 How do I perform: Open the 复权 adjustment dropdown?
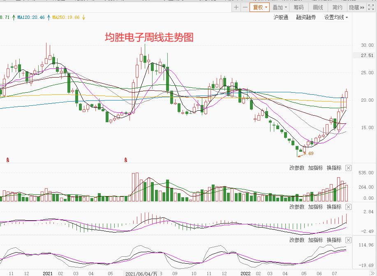click(x=259, y=7)
